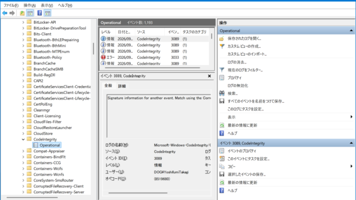This screenshot has width=356, height=200.
Task: Click the event description text box
Action: 159,116
